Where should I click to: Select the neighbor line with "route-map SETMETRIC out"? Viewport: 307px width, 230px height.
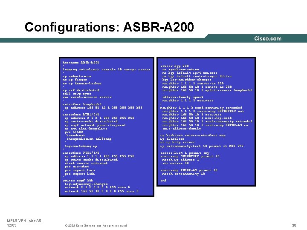point(203,111)
